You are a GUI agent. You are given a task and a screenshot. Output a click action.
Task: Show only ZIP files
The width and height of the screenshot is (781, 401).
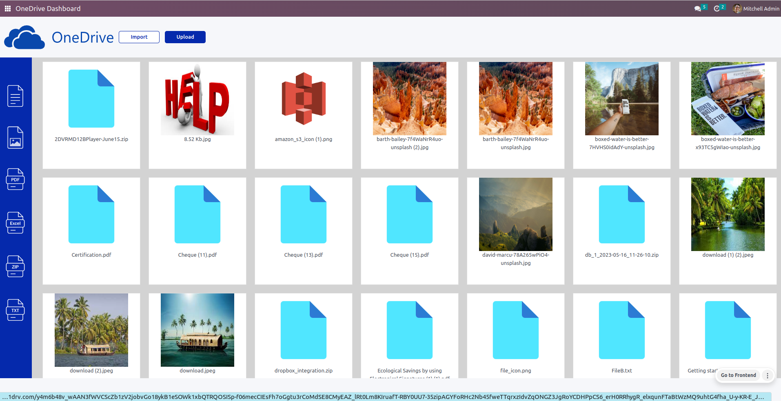click(15, 267)
